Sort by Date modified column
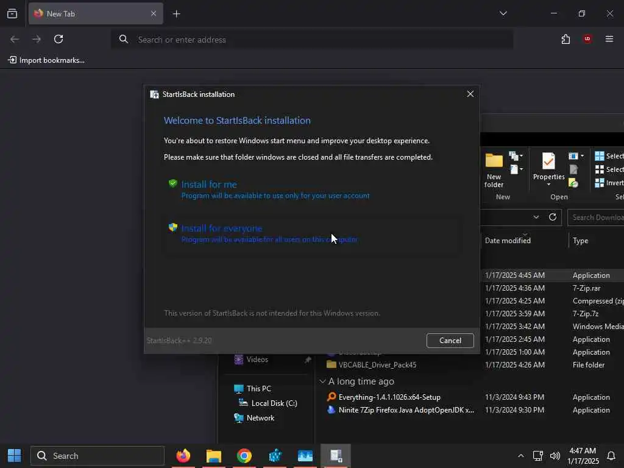The image size is (624, 468). 508,240
